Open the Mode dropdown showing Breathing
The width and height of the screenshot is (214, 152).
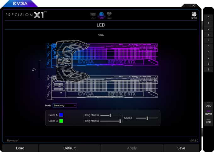click(x=65, y=106)
